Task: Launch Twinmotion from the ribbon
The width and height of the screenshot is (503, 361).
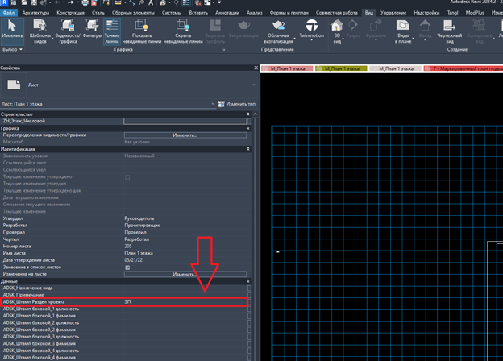Action: [311, 28]
